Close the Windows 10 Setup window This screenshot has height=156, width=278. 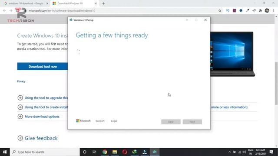[x=205, y=20]
